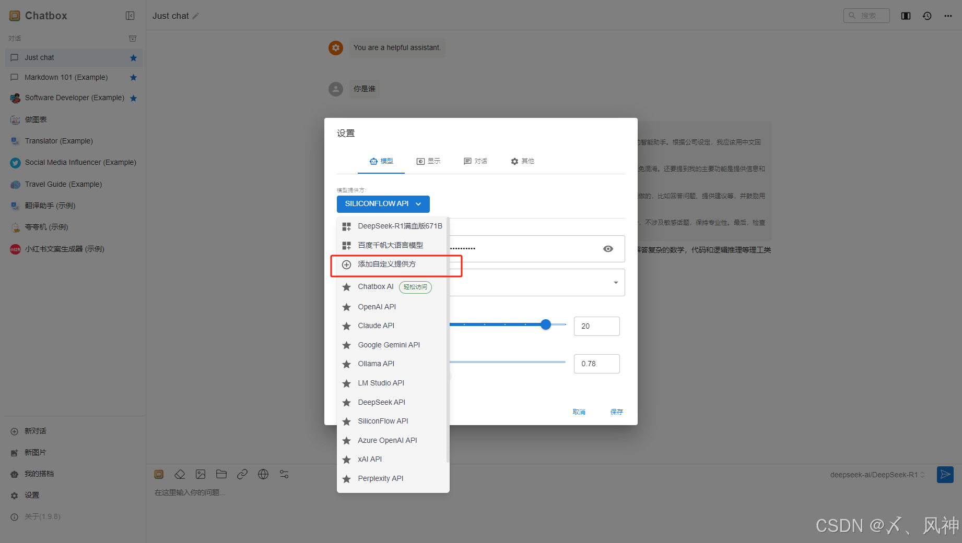Open 我的搭档 my copilots
Screen dimensions: 962x543
[x=74, y=474]
